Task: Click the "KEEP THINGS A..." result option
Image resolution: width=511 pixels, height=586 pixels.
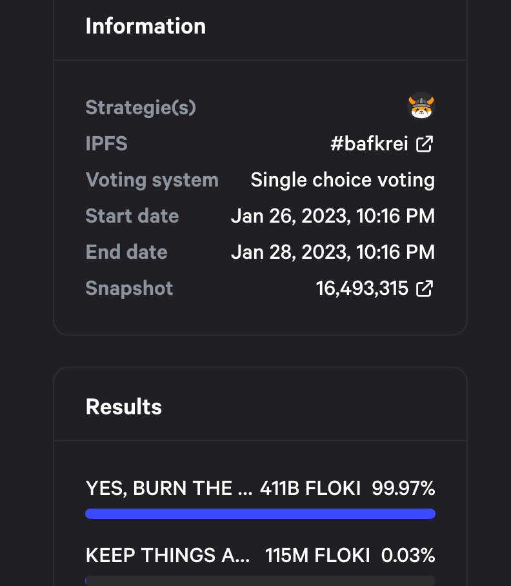Action: point(168,555)
